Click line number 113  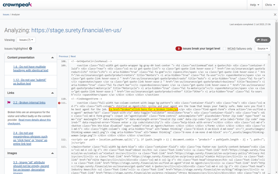64,147
